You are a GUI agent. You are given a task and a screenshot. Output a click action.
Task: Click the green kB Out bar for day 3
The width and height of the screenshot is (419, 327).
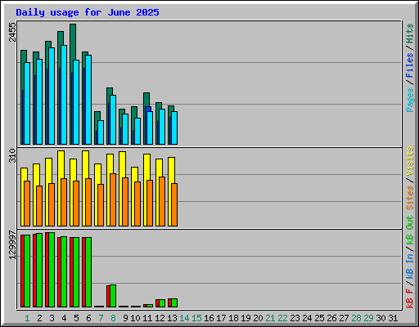tap(52, 270)
